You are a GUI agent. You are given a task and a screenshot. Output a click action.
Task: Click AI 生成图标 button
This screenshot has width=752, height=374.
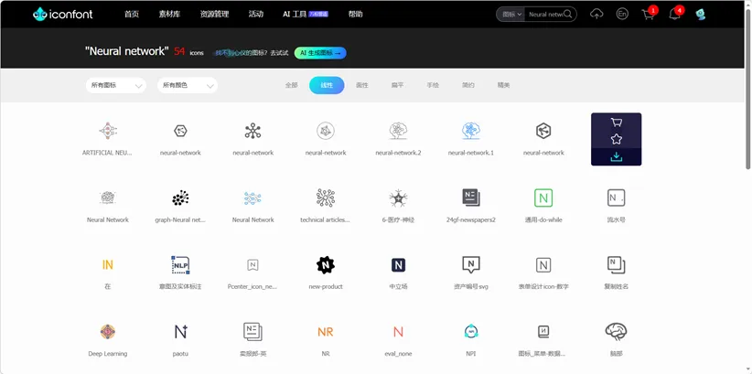pyautogui.click(x=320, y=53)
